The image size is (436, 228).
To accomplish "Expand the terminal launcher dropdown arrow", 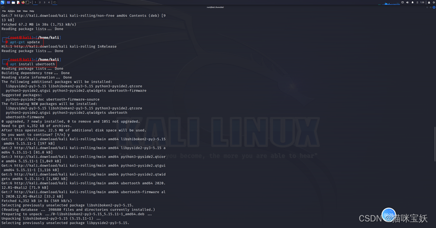I will 31,3.
